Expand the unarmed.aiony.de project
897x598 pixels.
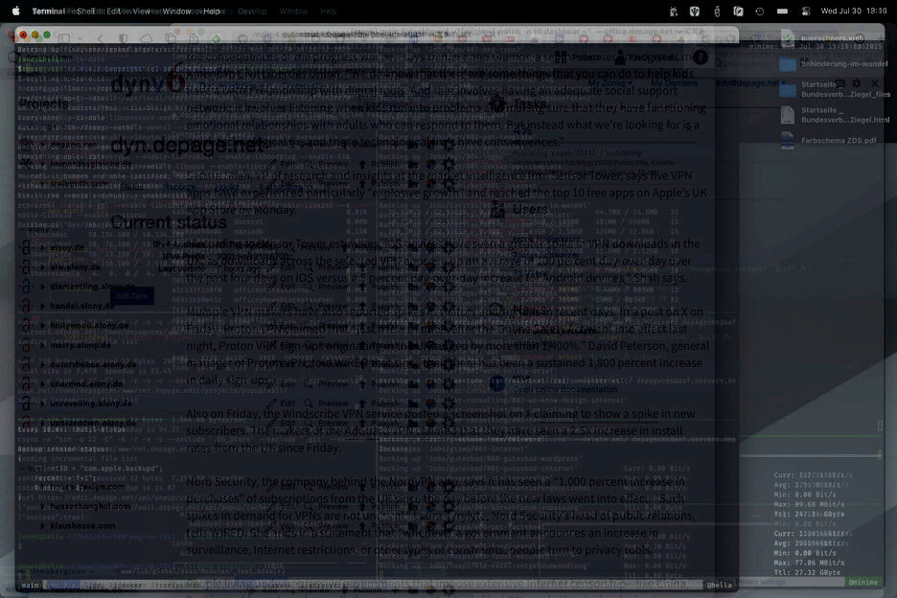click(43, 383)
